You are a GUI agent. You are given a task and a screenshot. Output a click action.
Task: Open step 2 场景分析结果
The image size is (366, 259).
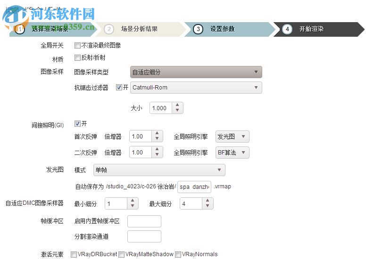[140, 29]
